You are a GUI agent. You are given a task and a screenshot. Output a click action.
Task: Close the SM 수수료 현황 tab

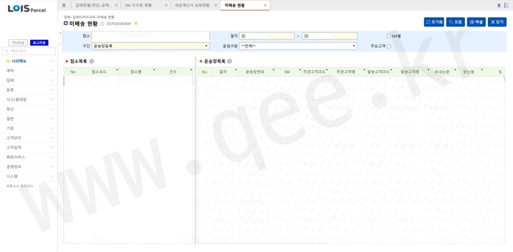point(166,5)
